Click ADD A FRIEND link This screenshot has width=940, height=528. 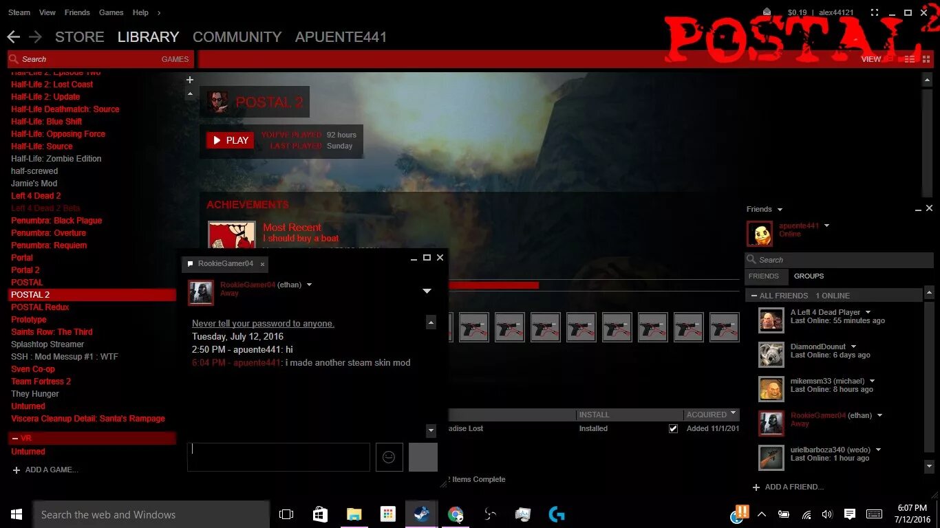[794, 487]
